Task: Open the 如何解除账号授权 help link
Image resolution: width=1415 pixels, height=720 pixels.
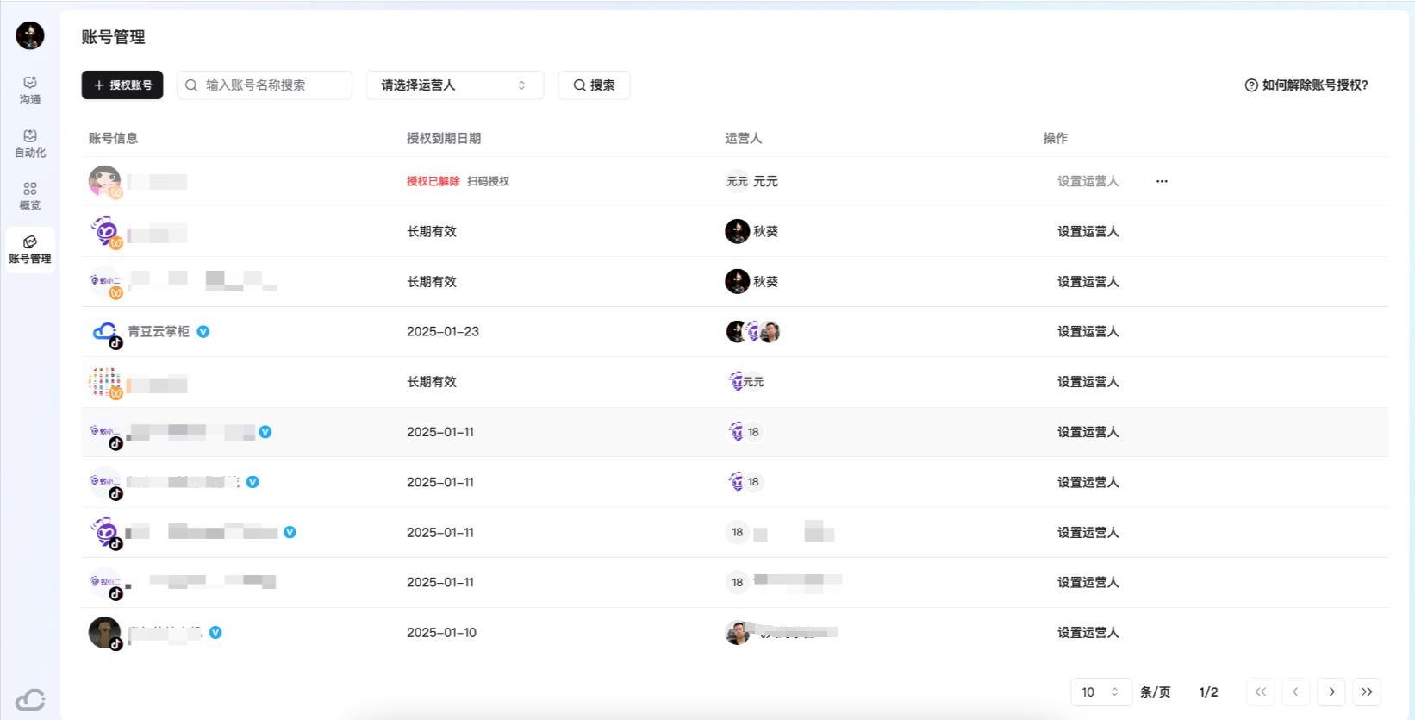Action: pyautogui.click(x=1306, y=85)
